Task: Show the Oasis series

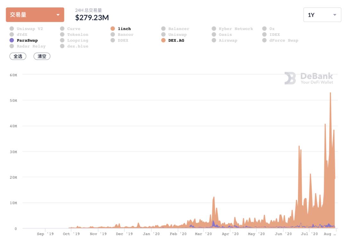Action: (222, 34)
